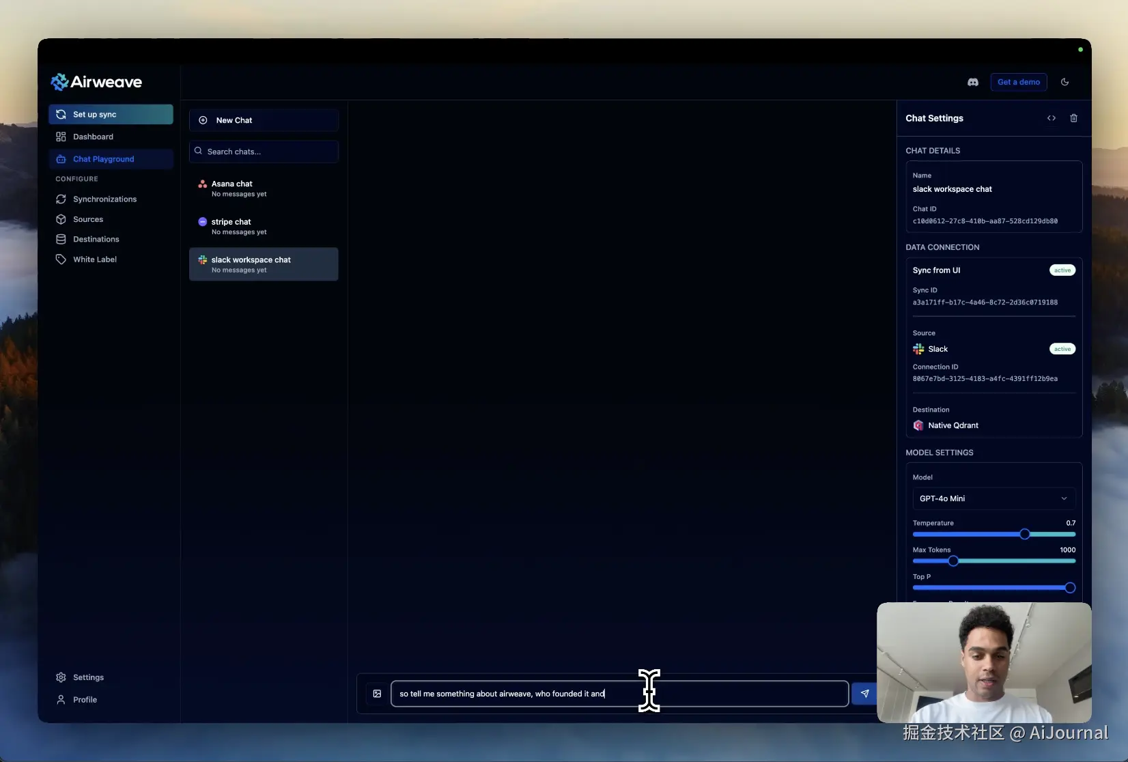
Task: Click the Set up sync button
Action: click(x=111, y=115)
